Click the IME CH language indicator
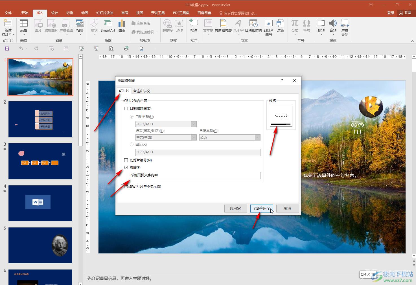This screenshot has height=285, width=416. [x=363, y=274]
